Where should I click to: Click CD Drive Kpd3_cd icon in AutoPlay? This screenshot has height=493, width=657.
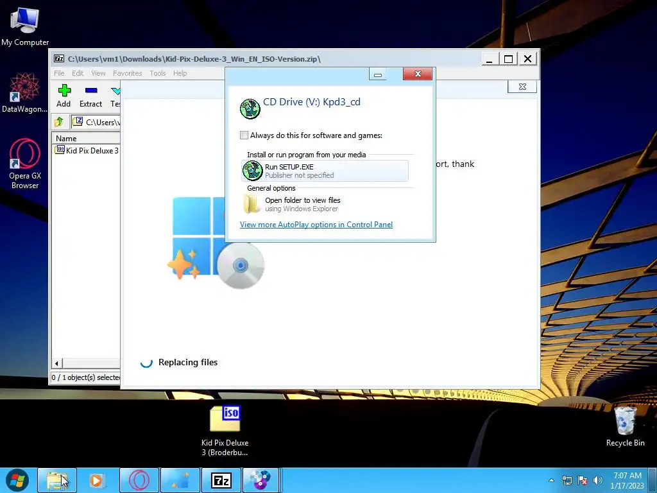coord(250,109)
